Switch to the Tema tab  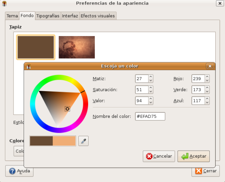point(12,16)
